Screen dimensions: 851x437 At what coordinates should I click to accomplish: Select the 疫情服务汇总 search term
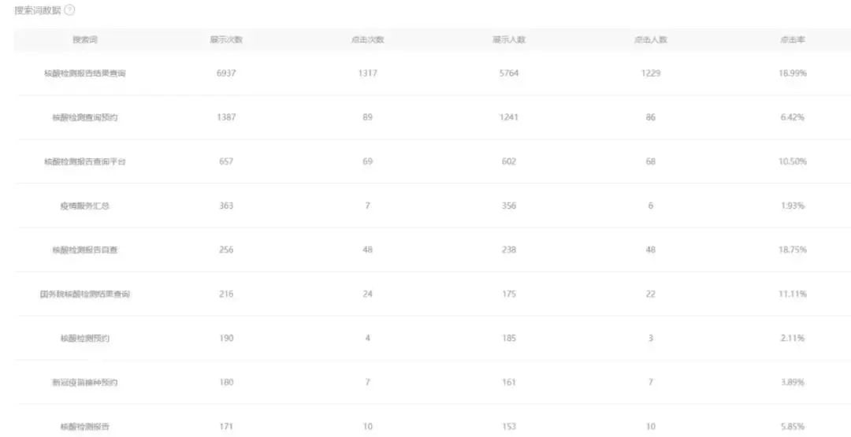(x=85, y=206)
